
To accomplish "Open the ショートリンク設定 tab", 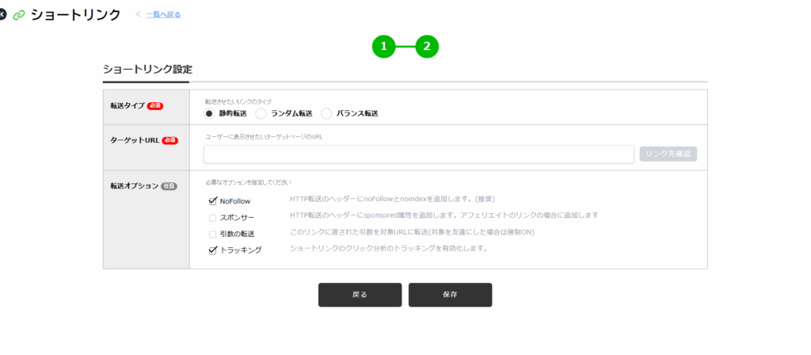I will 147,70.
